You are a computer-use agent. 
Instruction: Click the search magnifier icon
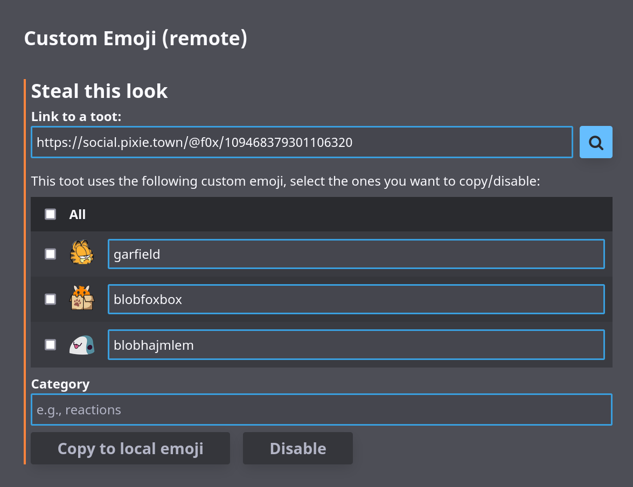[596, 142]
